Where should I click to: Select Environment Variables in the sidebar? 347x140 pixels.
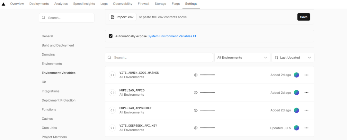coord(59,73)
